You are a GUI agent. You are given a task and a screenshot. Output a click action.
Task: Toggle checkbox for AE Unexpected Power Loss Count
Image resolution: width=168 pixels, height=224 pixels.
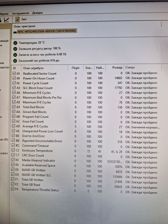[x=13, y=131]
